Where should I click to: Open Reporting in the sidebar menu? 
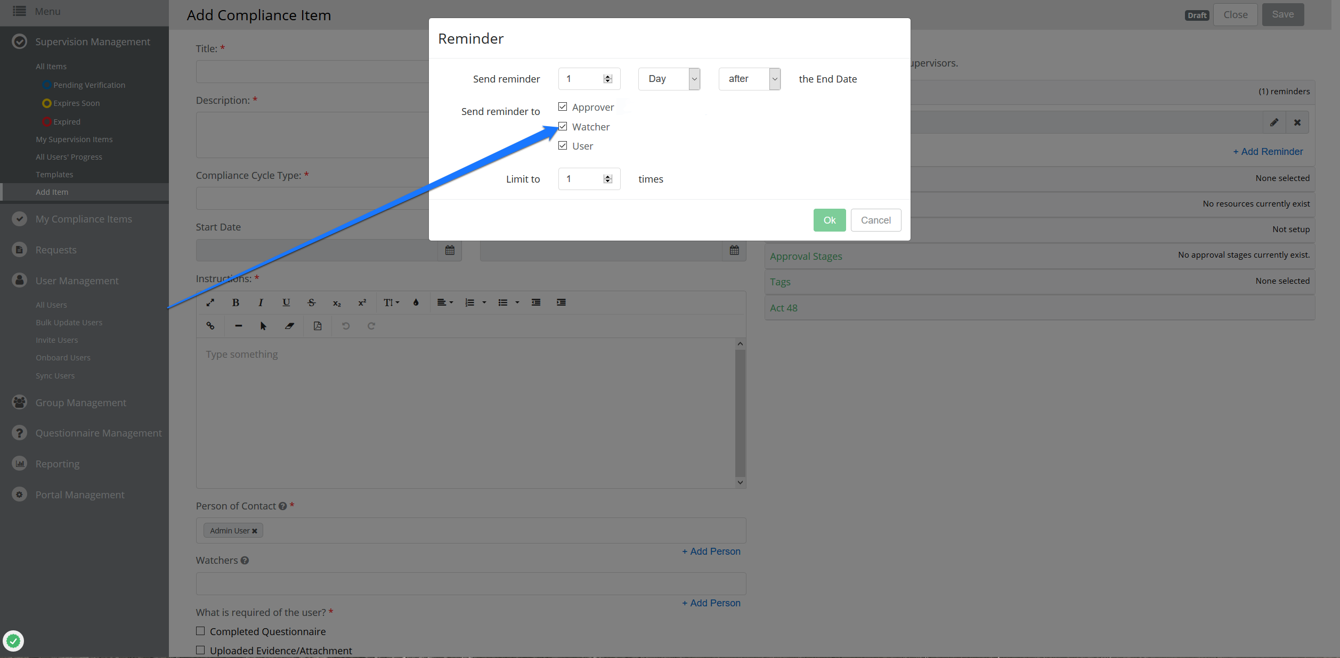click(57, 464)
